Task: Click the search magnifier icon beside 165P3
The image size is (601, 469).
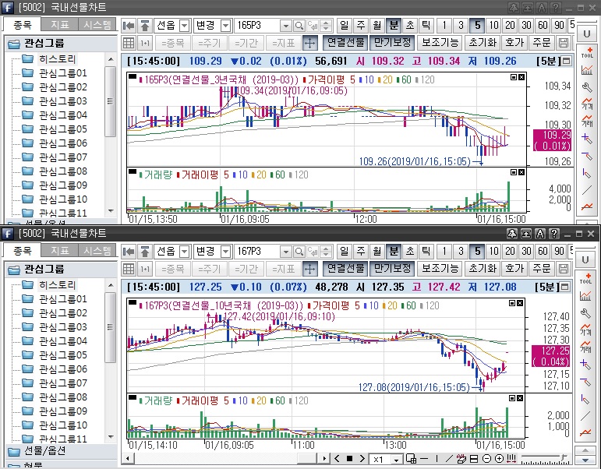Action: pos(299,26)
